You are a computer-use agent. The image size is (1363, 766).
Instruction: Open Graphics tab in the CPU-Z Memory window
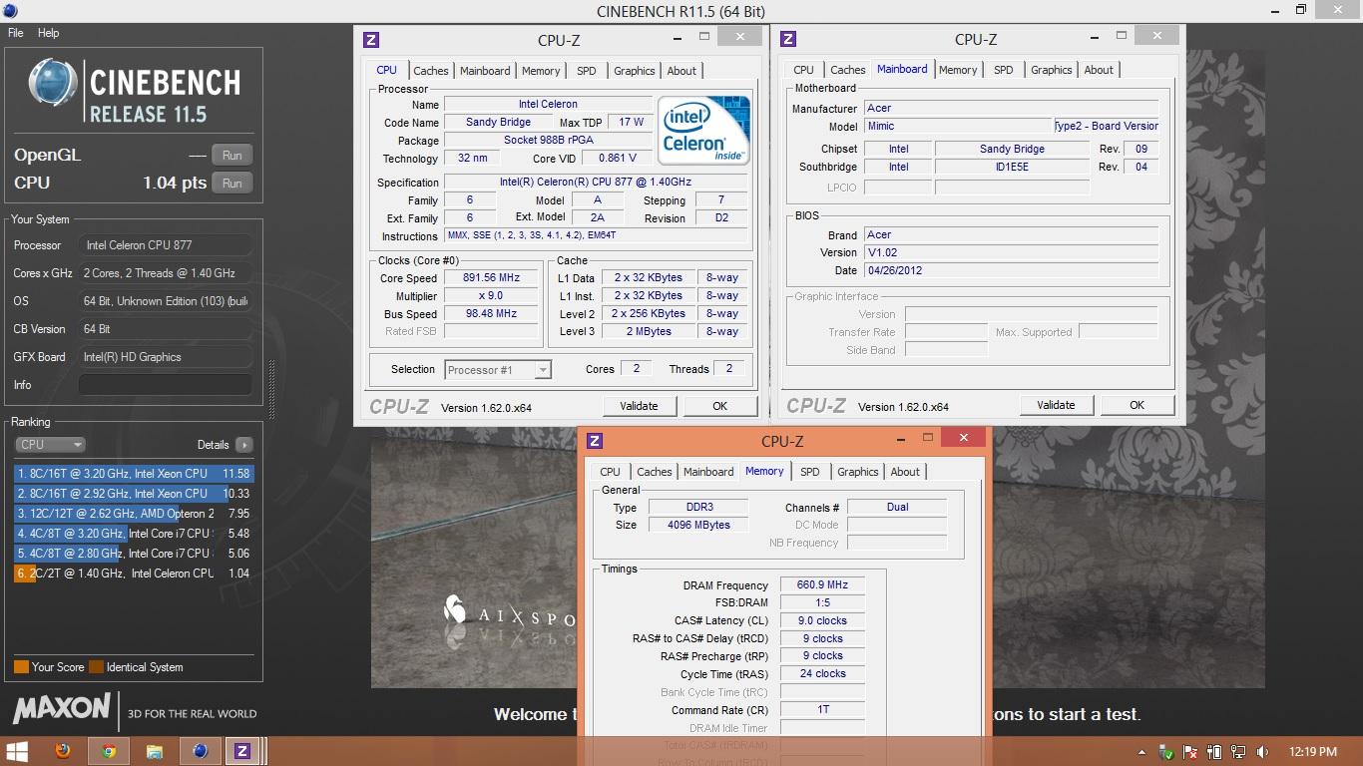pos(858,472)
